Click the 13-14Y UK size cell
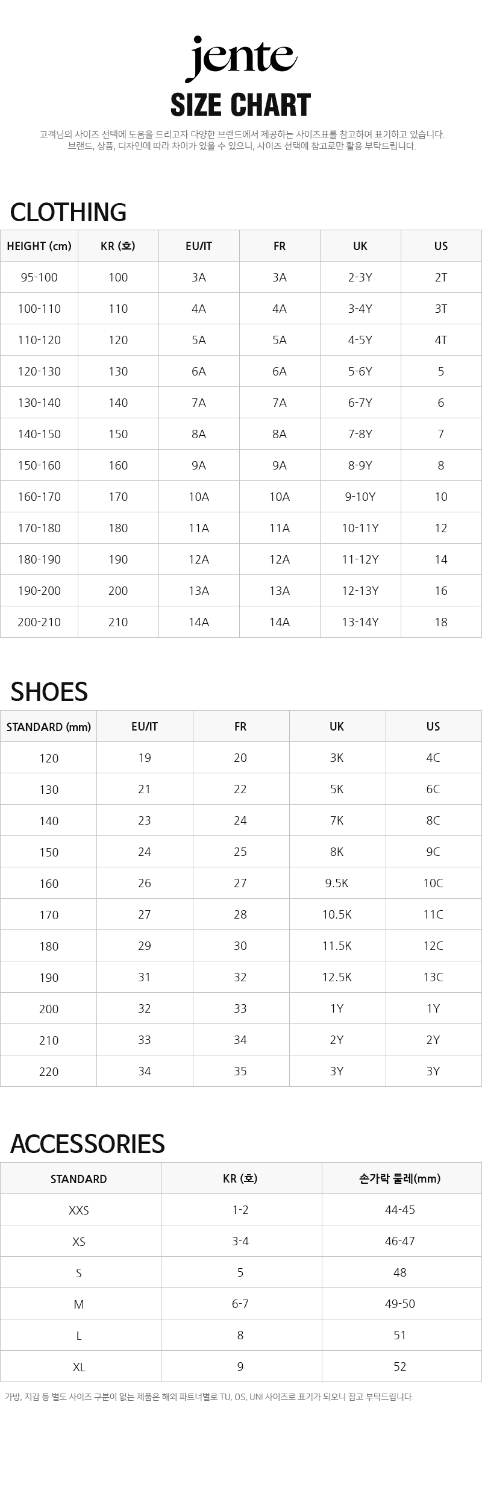Screen dimensions: 482x1490 point(360,622)
